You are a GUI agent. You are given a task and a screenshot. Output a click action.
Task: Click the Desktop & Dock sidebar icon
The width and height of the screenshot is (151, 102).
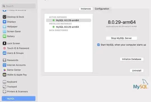4,17
